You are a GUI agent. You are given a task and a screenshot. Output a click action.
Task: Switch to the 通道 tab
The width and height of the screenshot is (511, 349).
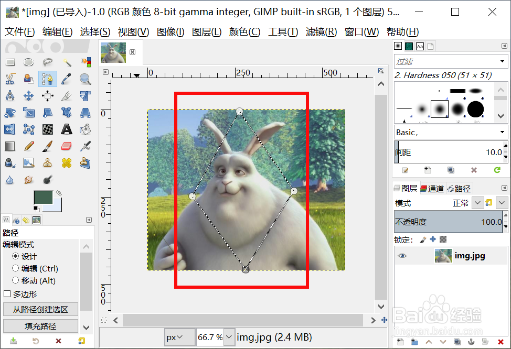[432, 189]
